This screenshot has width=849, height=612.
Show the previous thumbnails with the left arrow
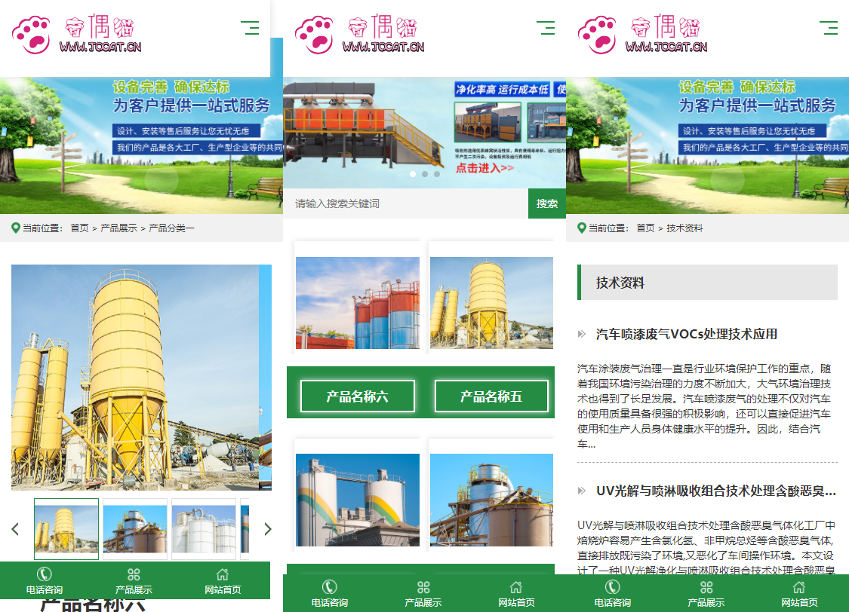pos(15,529)
